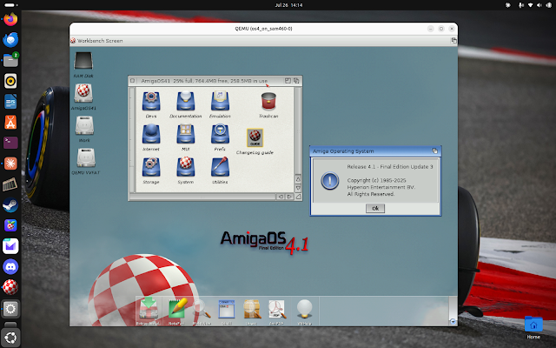Screen dimensions: 556x348
Task: Open the QEMU VVFAT drive icon
Action: [x=86, y=157]
